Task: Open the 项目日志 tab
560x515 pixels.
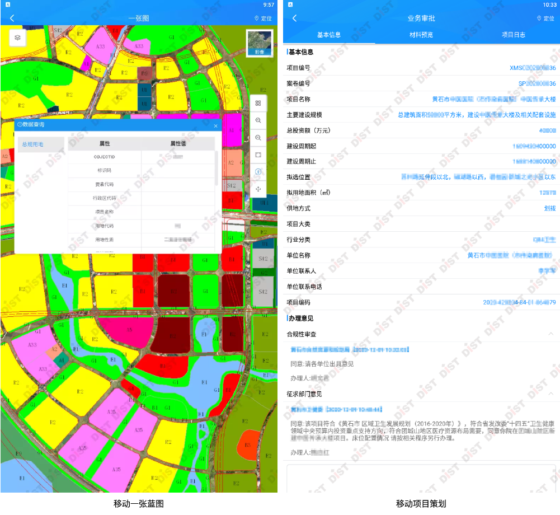Action: tap(513, 35)
